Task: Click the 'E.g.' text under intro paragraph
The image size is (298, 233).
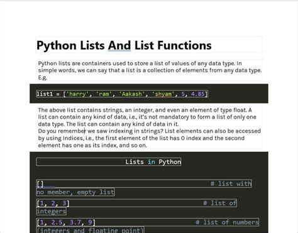Action: pos(42,78)
